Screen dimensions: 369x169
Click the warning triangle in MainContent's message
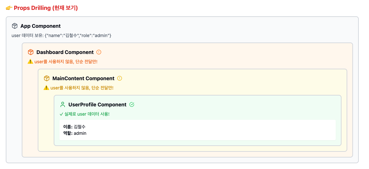[46, 88]
